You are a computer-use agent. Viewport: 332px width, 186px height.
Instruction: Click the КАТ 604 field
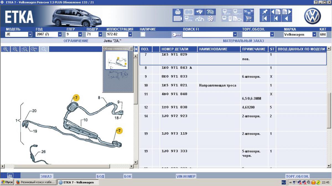coord(323,34)
